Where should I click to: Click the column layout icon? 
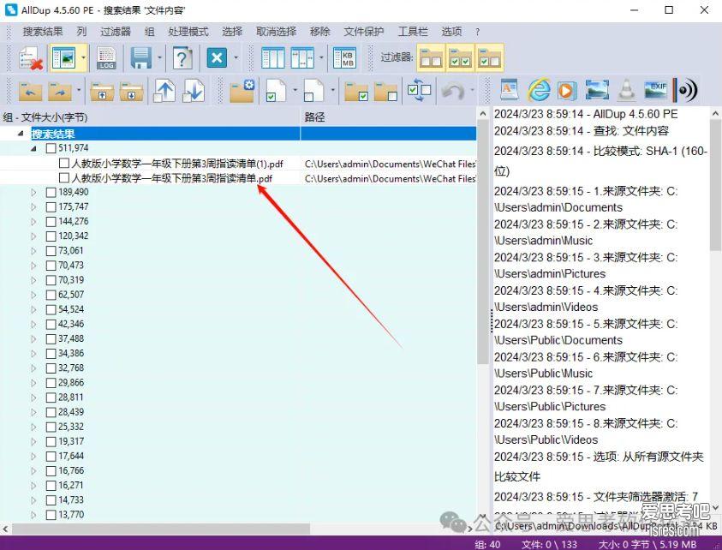tap(272, 58)
